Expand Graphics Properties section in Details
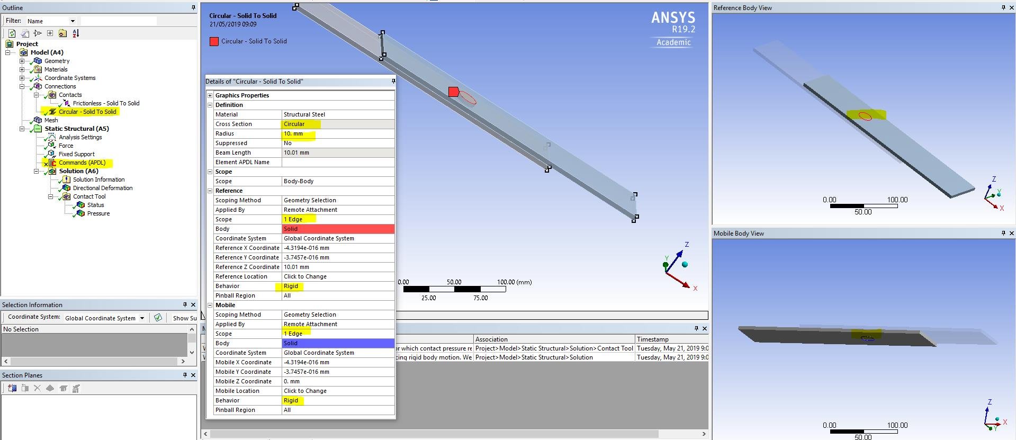 coord(210,95)
